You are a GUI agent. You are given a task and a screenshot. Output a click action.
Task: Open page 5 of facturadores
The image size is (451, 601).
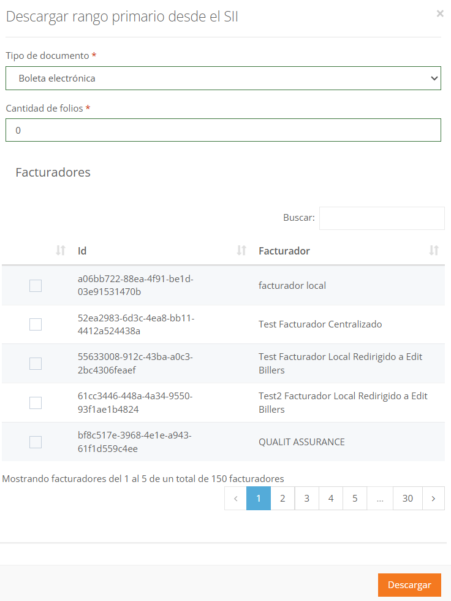(x=355, y=498)
